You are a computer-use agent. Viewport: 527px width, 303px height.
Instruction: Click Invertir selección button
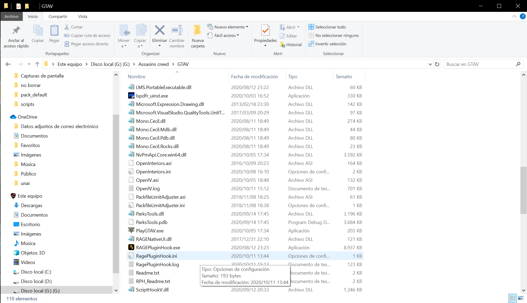327,44
